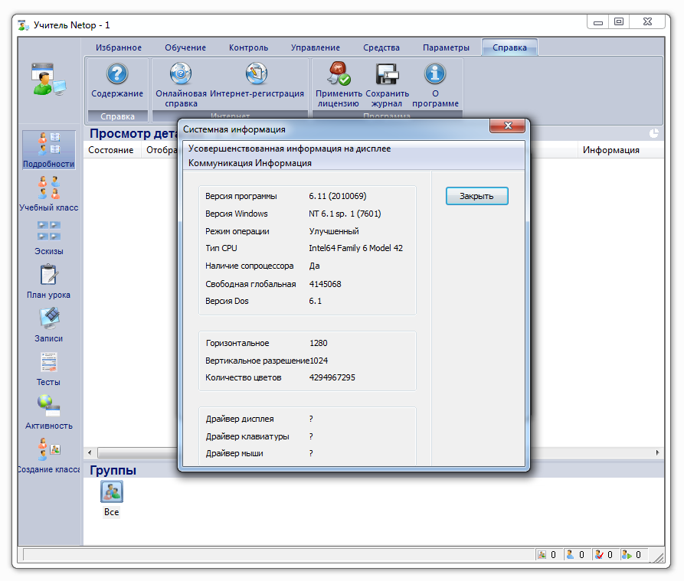Image resolution: width=684 pixels, height=581 pixels.
Task: Open Создание класса in sidebar
Action: tap(48, 456)
